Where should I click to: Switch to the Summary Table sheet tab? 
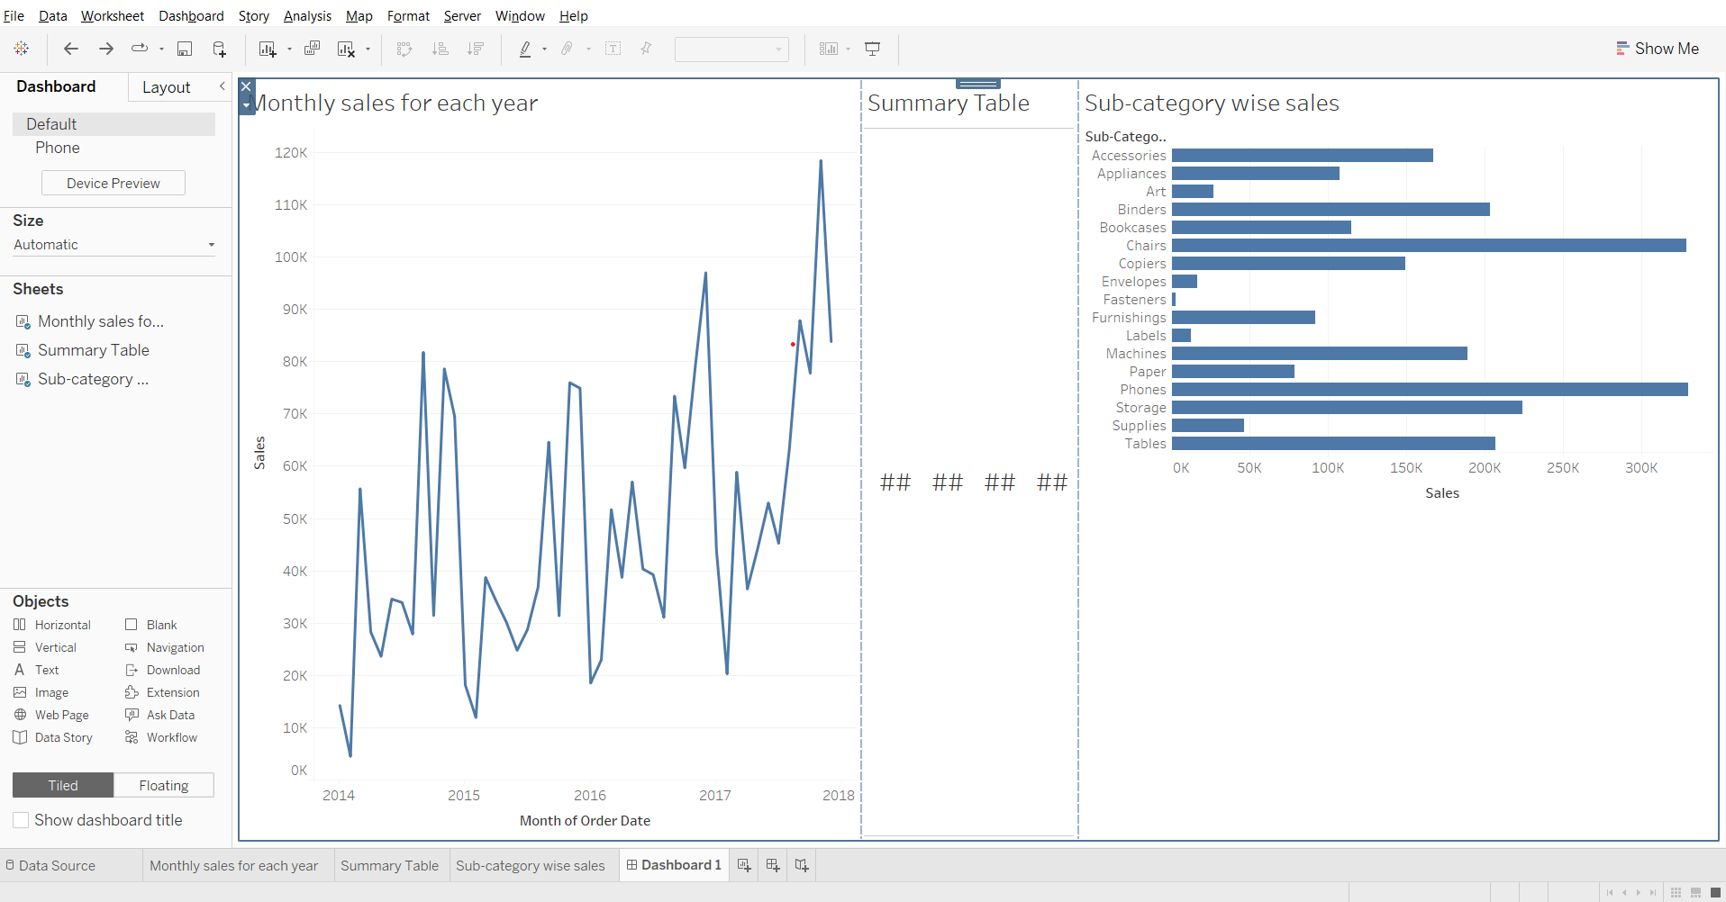[x=389, y=865]
